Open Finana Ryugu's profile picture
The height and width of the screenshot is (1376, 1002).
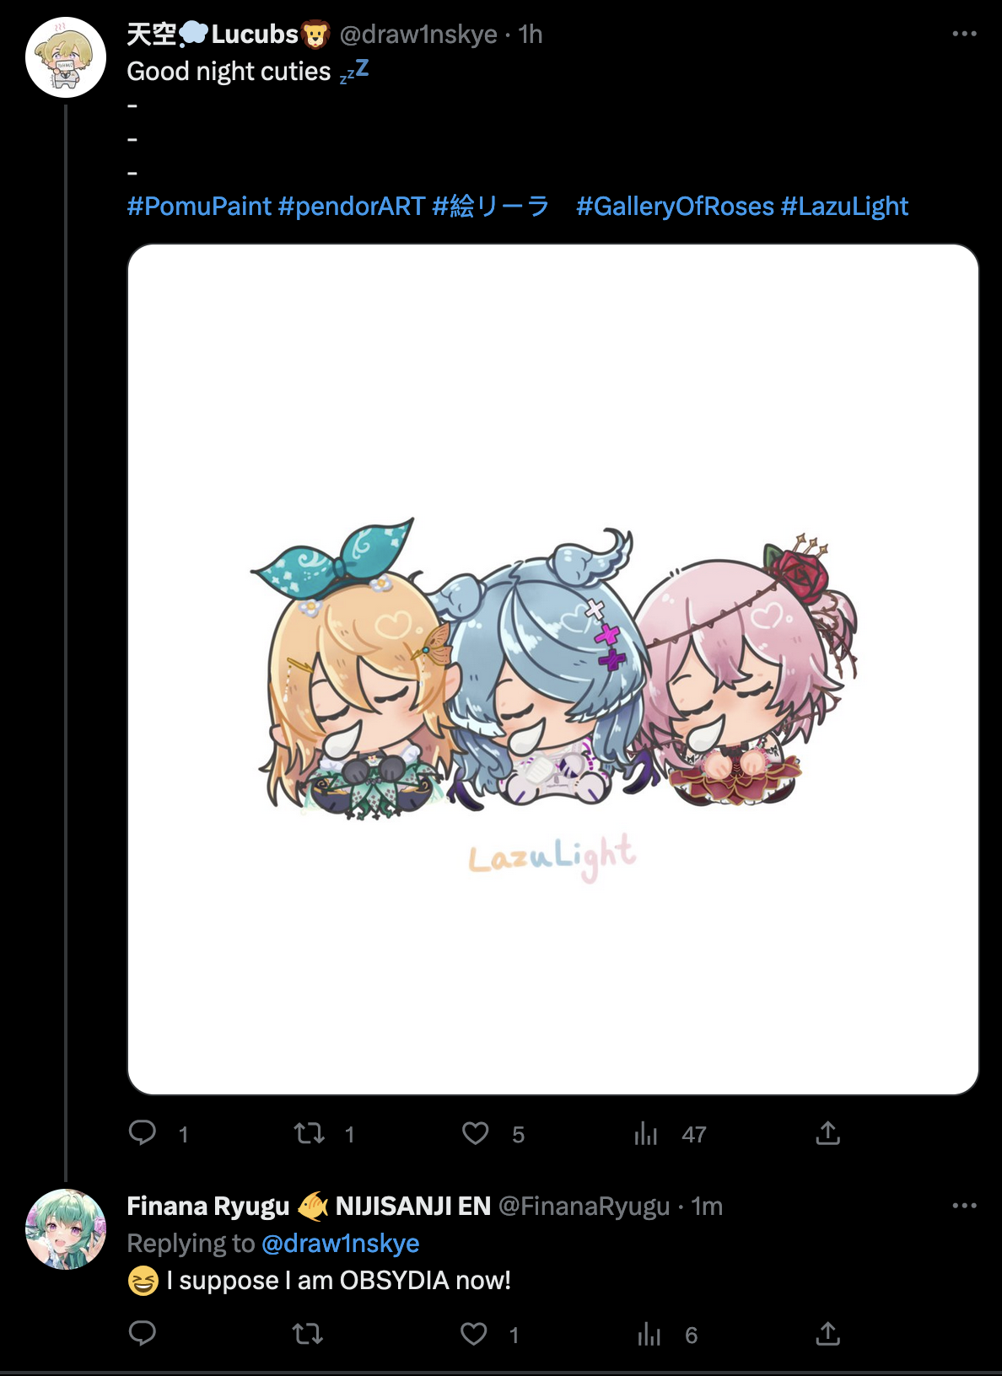(66, 1229)
